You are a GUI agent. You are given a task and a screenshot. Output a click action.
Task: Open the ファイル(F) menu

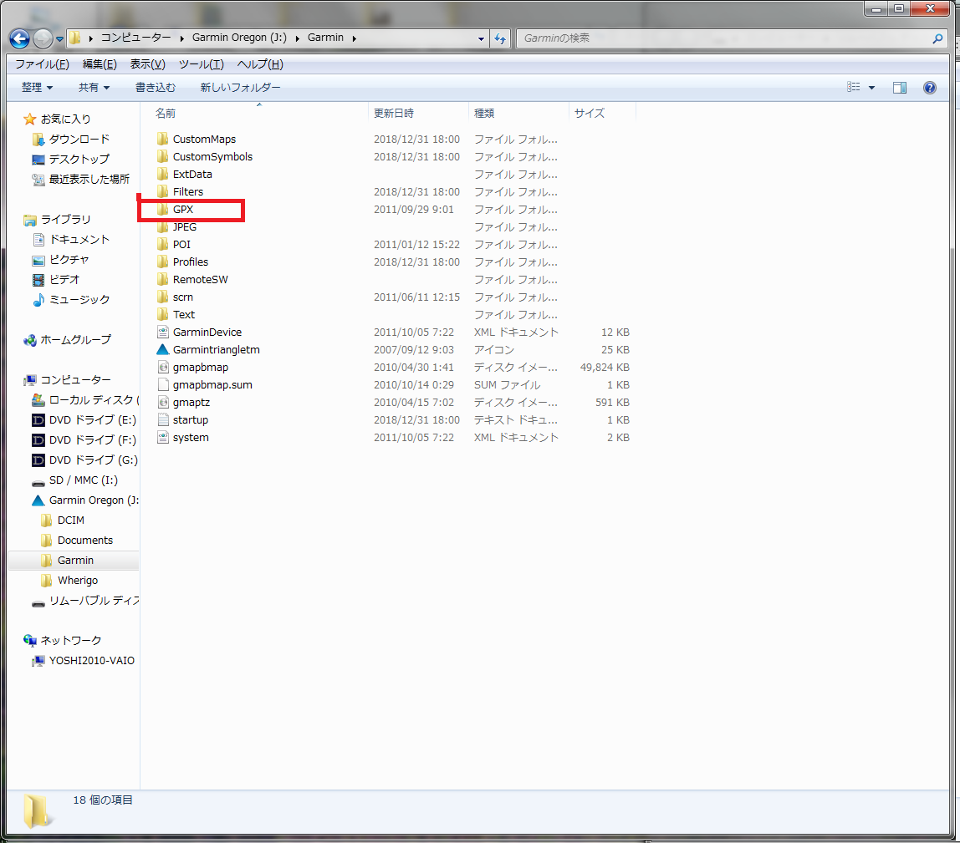[x=43, y=64]
